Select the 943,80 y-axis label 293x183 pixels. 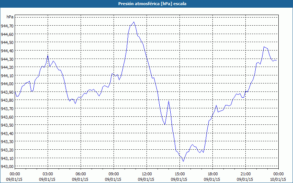7,100
